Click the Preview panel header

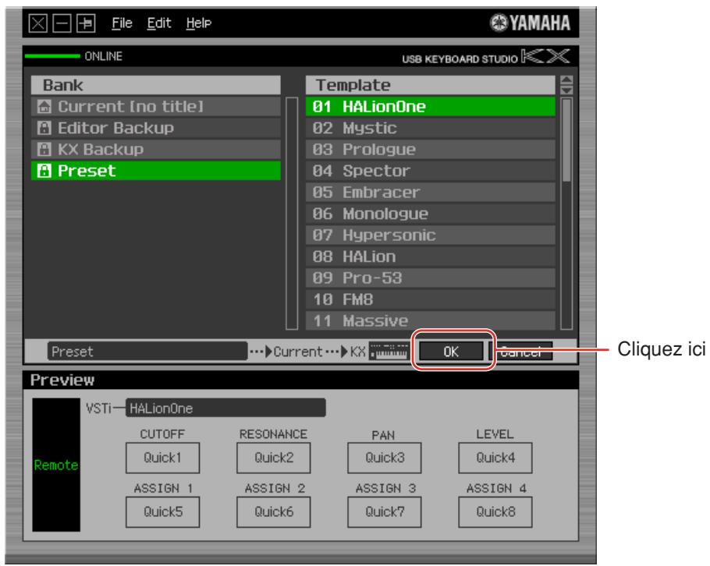[300, 380]
